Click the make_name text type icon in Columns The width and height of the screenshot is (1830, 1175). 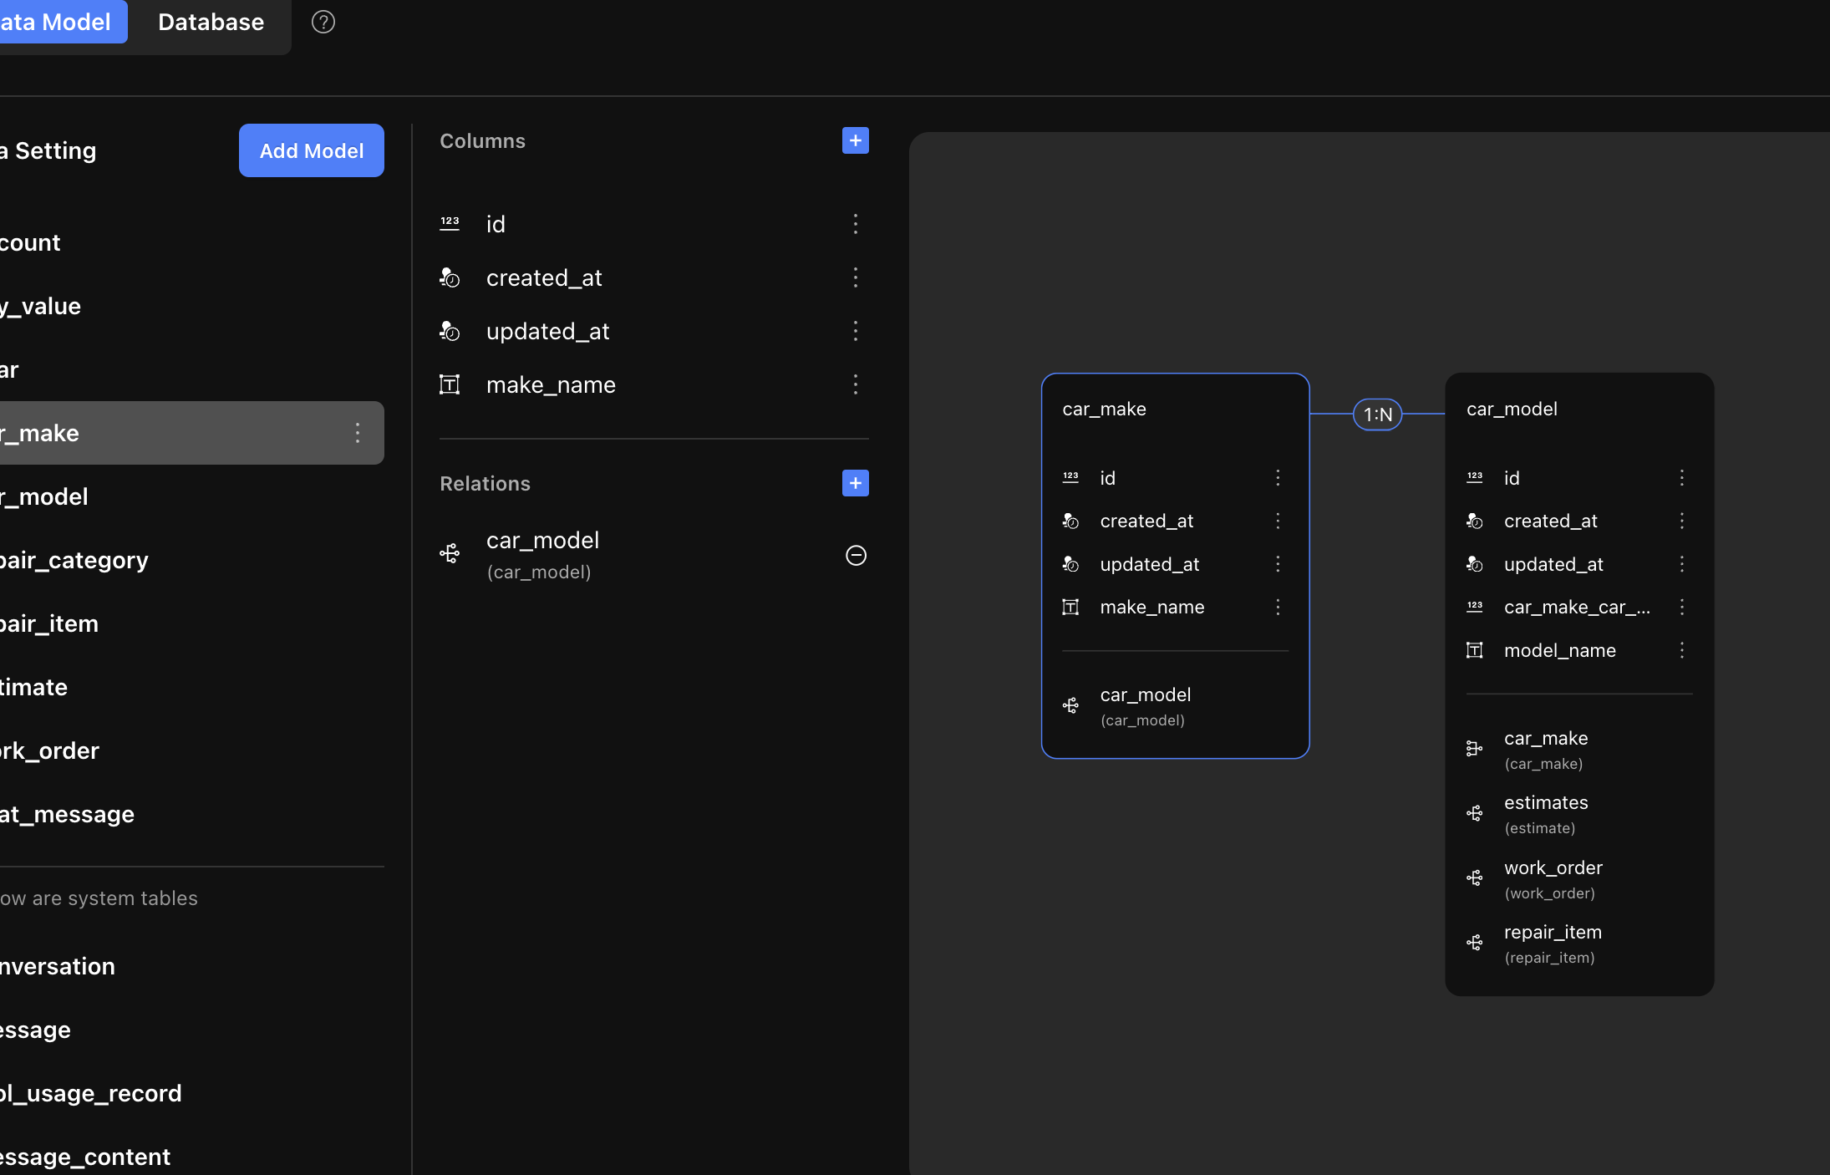click(x=450, y=384)
